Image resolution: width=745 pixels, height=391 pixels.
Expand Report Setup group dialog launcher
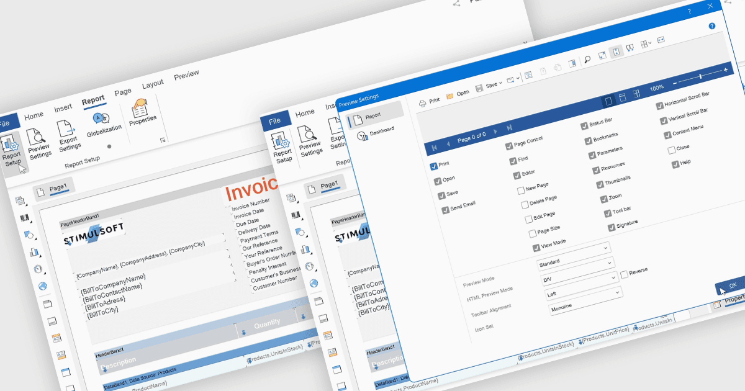pyautogui.click(x=162, y=140)
